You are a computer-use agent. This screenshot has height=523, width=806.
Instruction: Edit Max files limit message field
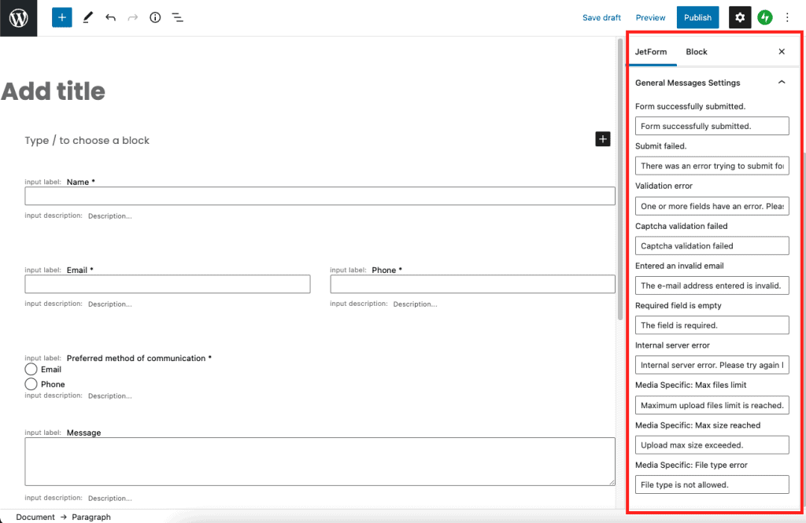[x=712, y=405]
